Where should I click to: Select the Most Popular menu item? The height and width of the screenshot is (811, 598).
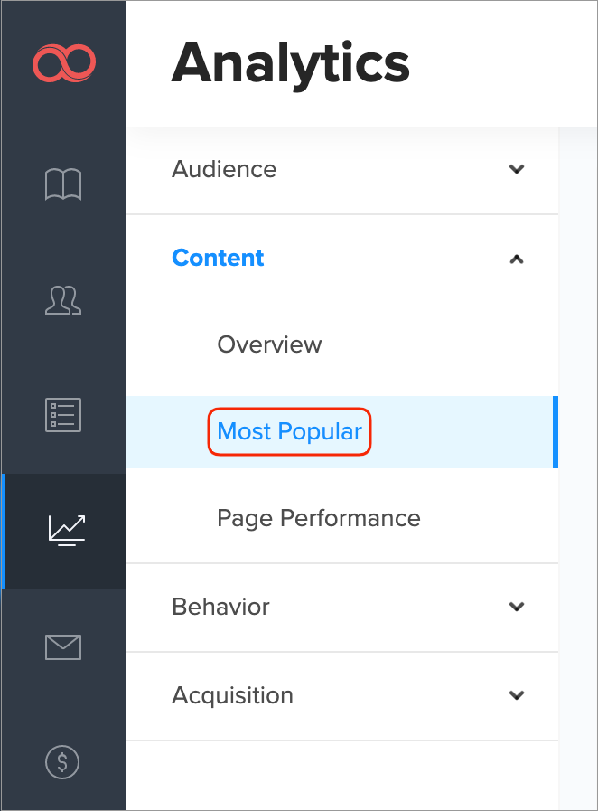click(289, 432)
